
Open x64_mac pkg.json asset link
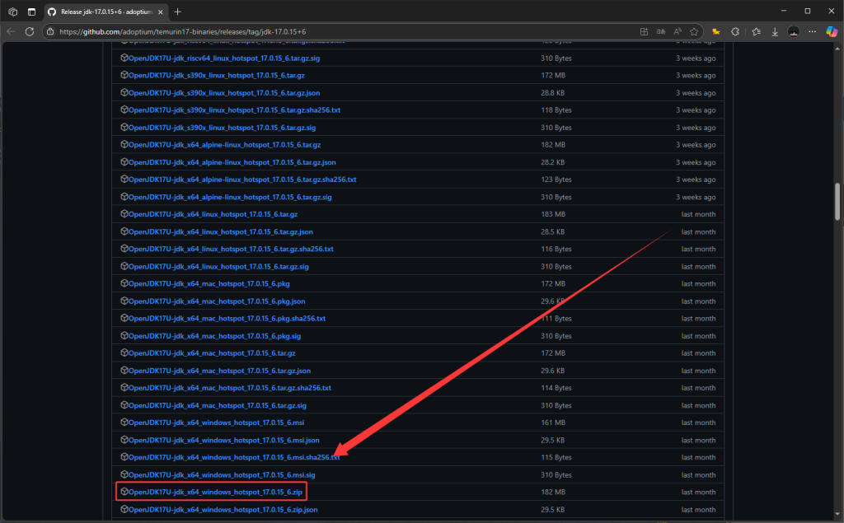[x=217, y=301]
